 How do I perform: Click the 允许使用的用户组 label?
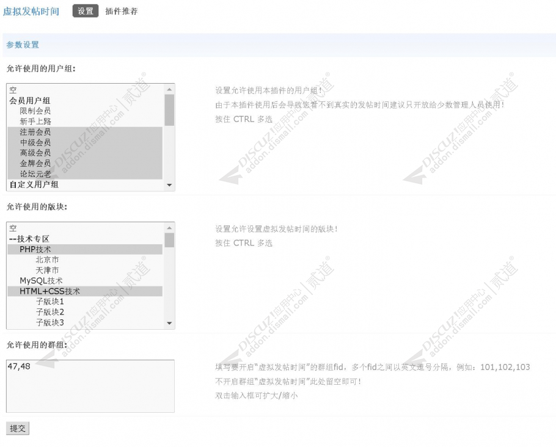coord(41,69)
